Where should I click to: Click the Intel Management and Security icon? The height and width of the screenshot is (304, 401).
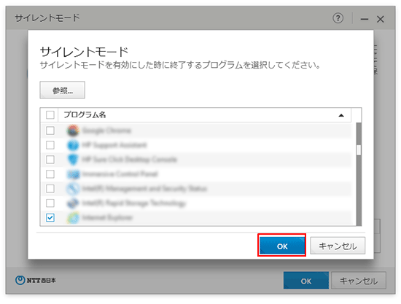tap(73, 189)
